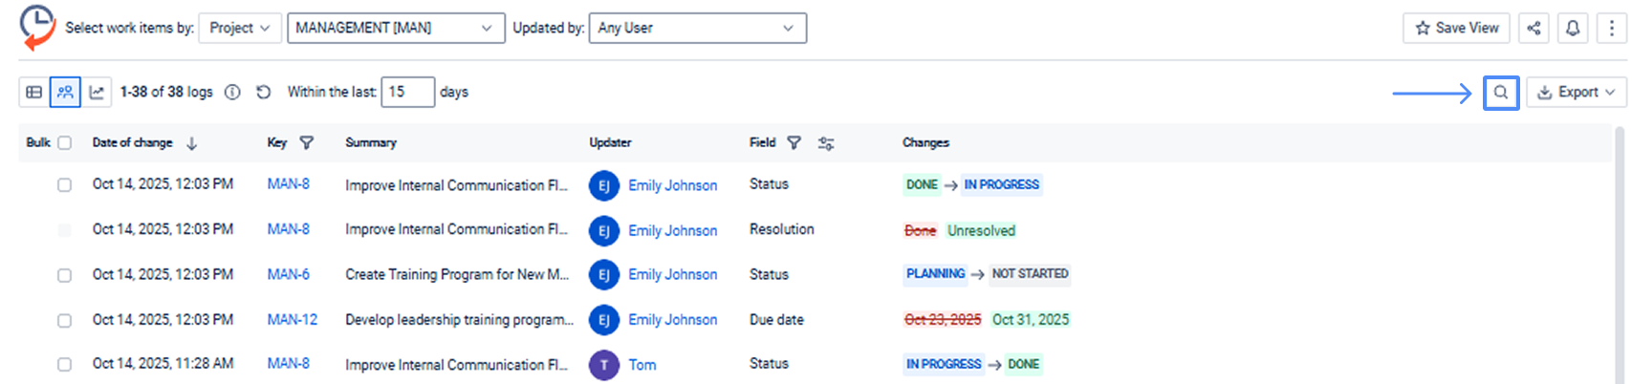Viewport: 1632px width, 384px height.
Task: Click the search magnifier icon
Action: tap(1500, 93)
